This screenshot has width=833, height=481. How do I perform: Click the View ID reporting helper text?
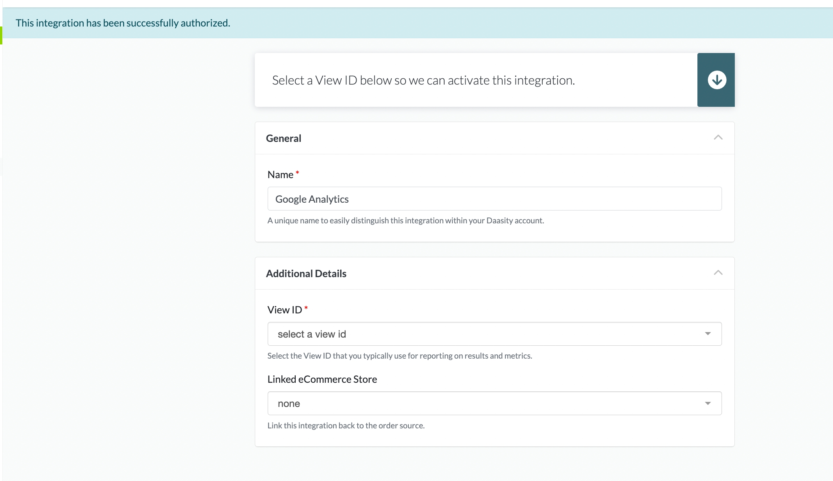399,356
